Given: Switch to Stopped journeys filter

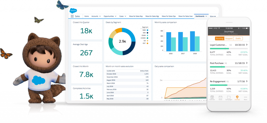Looking at the screenshot, I should 229,38.
